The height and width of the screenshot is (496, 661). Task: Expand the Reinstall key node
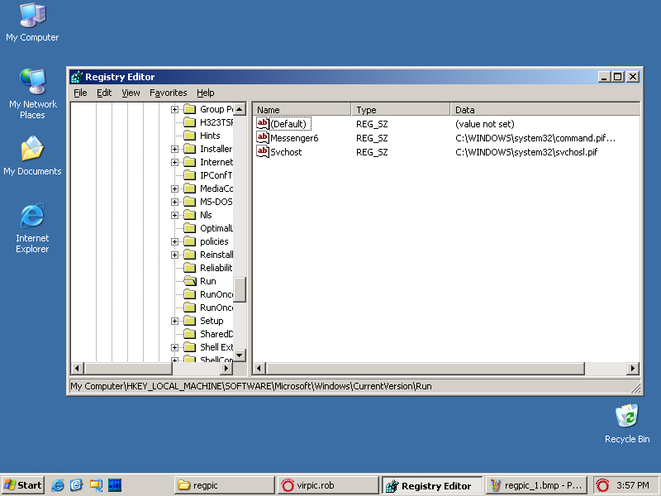[174, 255]
